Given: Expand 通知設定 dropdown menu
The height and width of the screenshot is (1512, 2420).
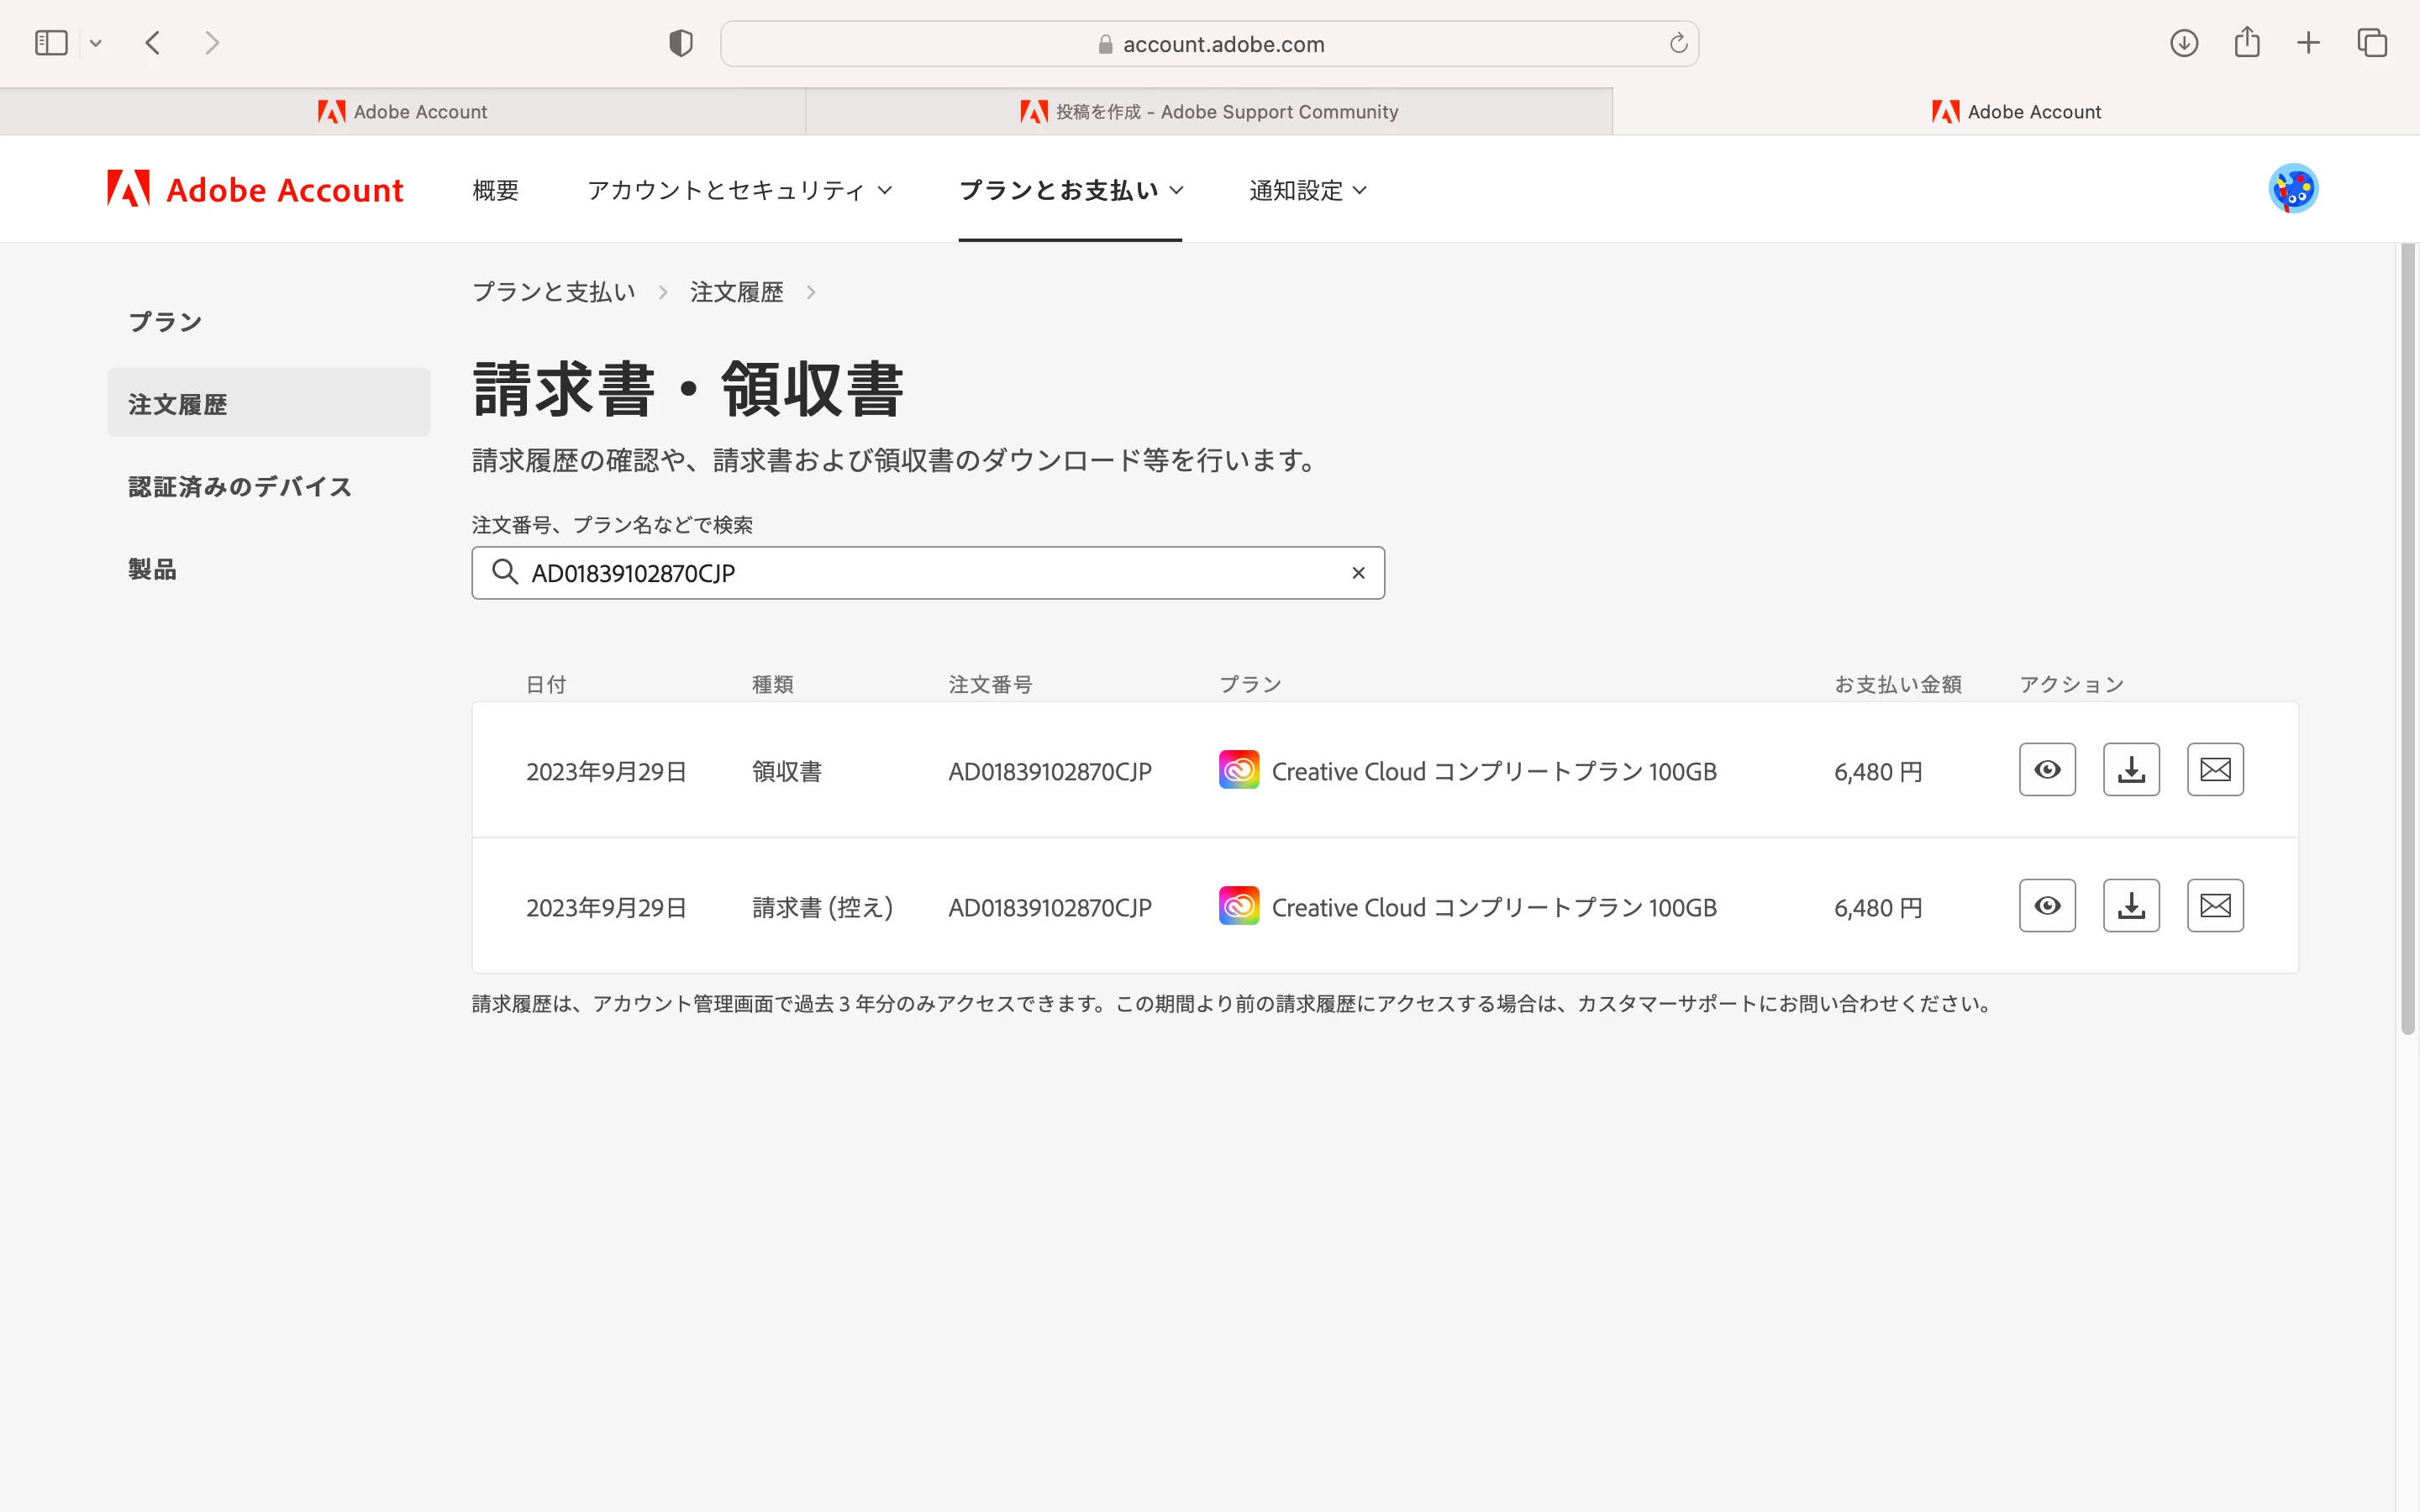Looking at the screenshot, I should (x=1307, y=190).
